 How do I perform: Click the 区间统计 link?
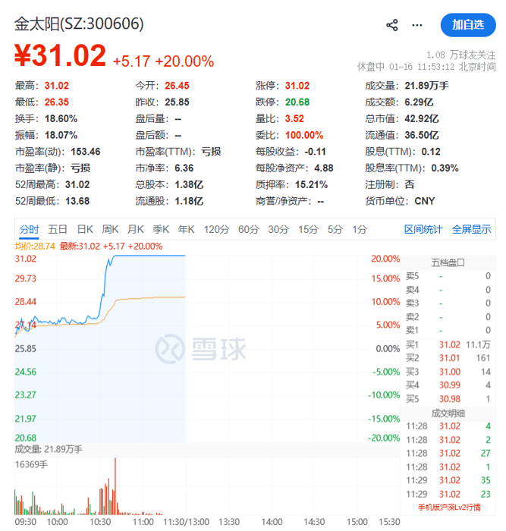[423, 229]
